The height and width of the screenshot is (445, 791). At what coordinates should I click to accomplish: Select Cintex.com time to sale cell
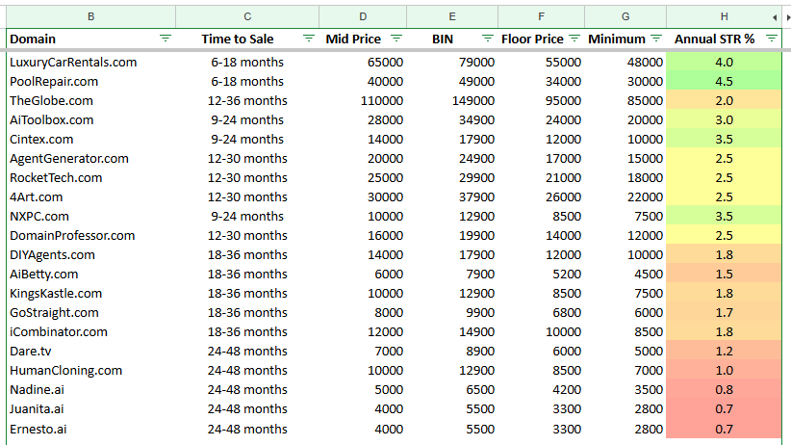(x=247, y=139)
